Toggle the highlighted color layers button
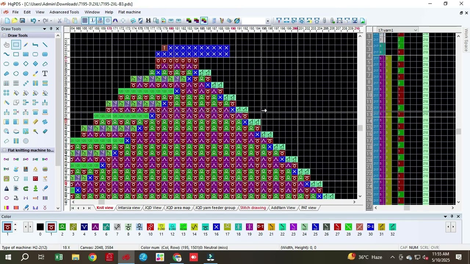The width and height of the screenshot is (470, 264). [204, 21]
